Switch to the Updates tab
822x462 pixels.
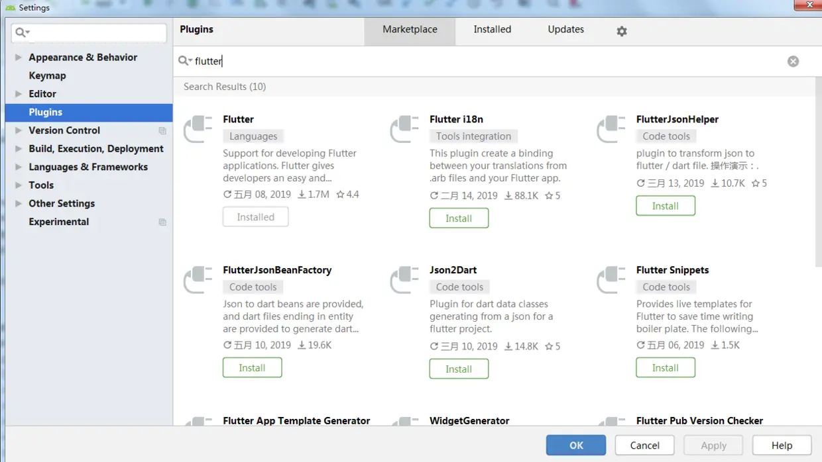pos(565,30)
